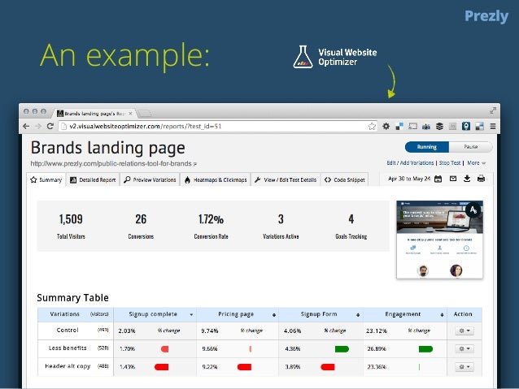Click the Stop Test link
Viewport: 519px width, 389px height.
point(450,163)
